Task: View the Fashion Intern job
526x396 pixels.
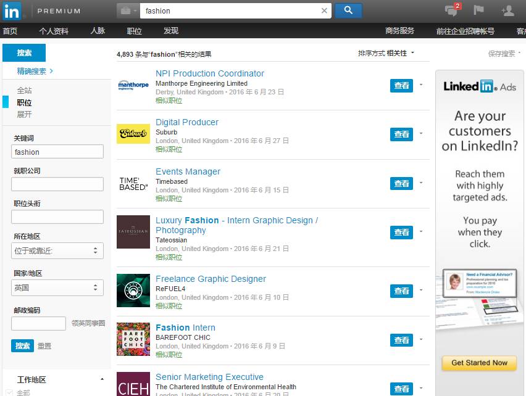Action: [x=401, y=340]
